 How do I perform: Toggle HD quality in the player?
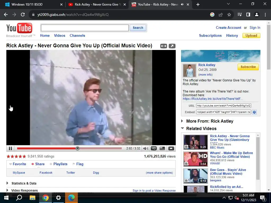154,149
